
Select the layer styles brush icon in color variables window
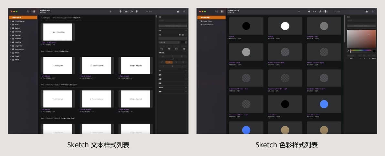(320, 12)
